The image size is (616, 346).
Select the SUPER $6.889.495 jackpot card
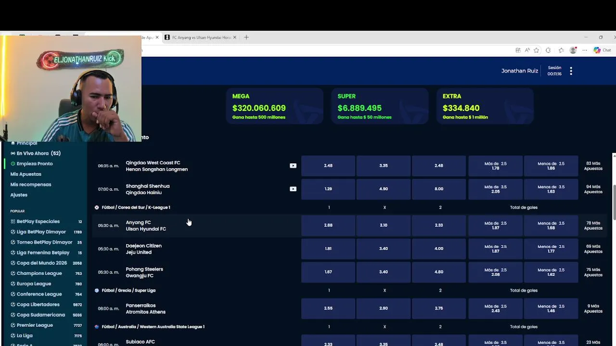point(380,106)
